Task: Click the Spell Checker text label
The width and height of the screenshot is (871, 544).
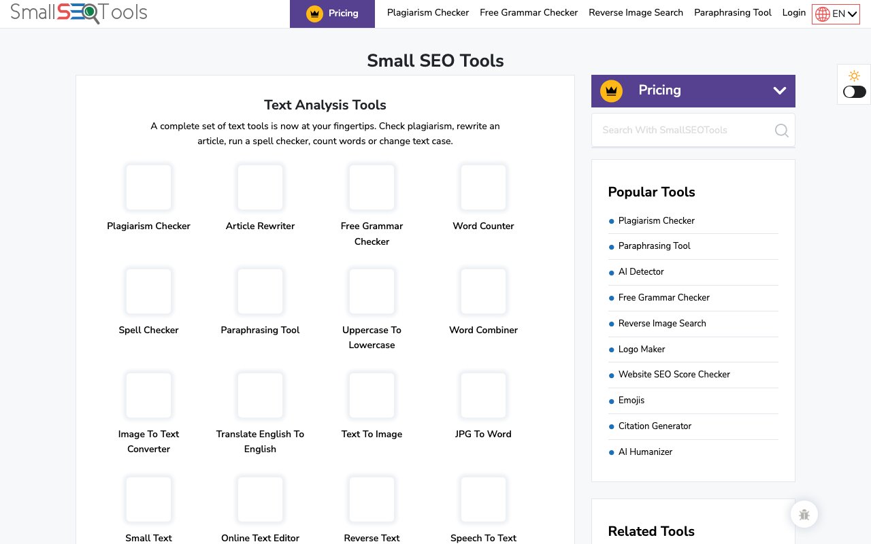Action: click(148, 330)
